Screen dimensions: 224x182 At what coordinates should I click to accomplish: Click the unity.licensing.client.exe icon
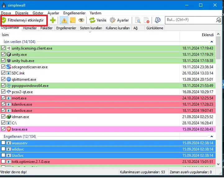[9, 48]
